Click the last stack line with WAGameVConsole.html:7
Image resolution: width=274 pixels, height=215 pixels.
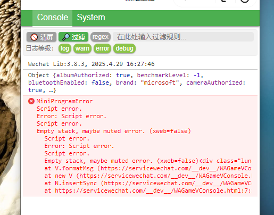[x=148, y=191]
